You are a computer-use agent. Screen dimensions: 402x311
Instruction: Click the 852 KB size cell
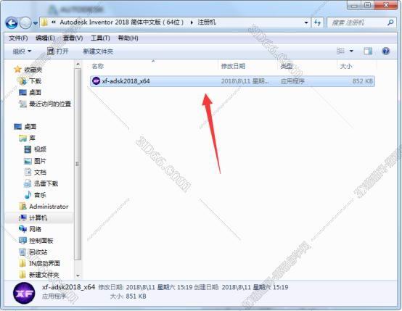(x=363, y=81)
